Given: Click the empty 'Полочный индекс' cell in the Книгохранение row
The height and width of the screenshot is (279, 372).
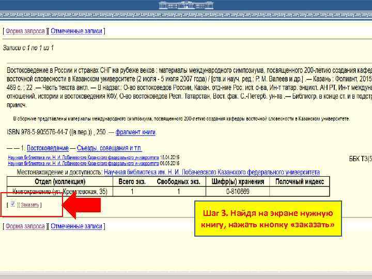Looking at the screenshot, I should pyautogui.click(x=300, y=192).
